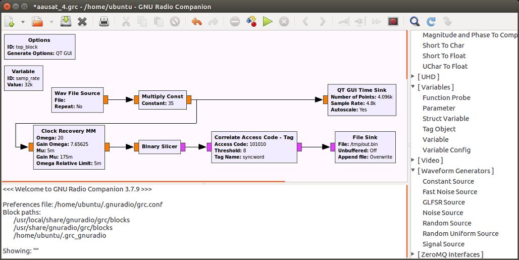
Task: Click the Delete block icon
Action: point(175,22)
